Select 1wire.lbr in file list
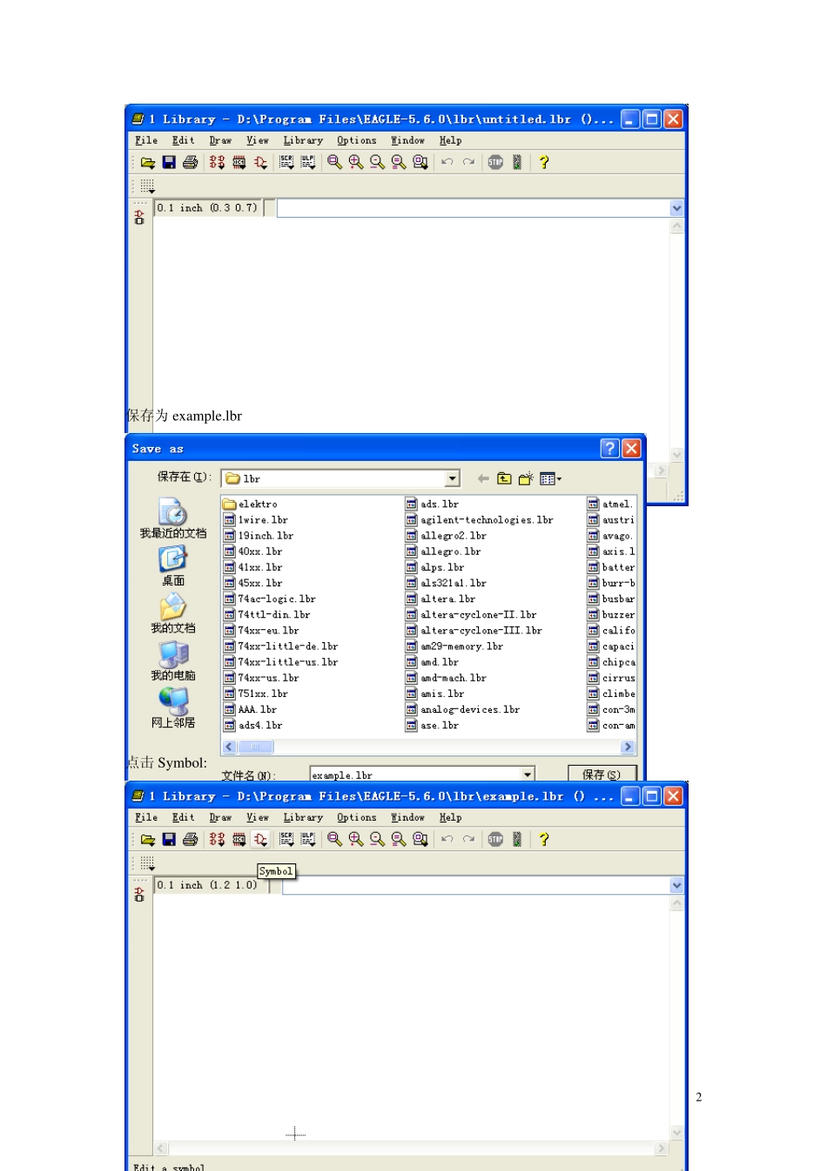Image resolution: width=827 pixels, height=1171 pixels. coord(256,519)
